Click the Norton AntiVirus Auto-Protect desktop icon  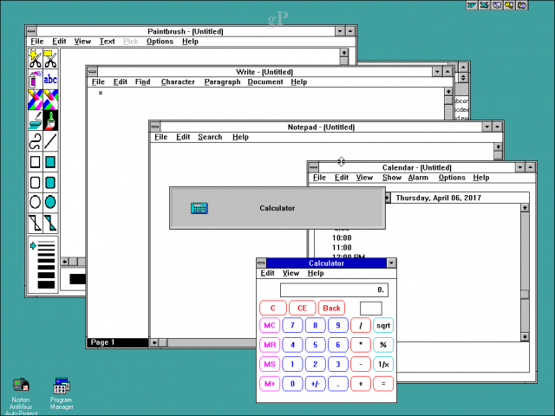click(x=21, y=396)
